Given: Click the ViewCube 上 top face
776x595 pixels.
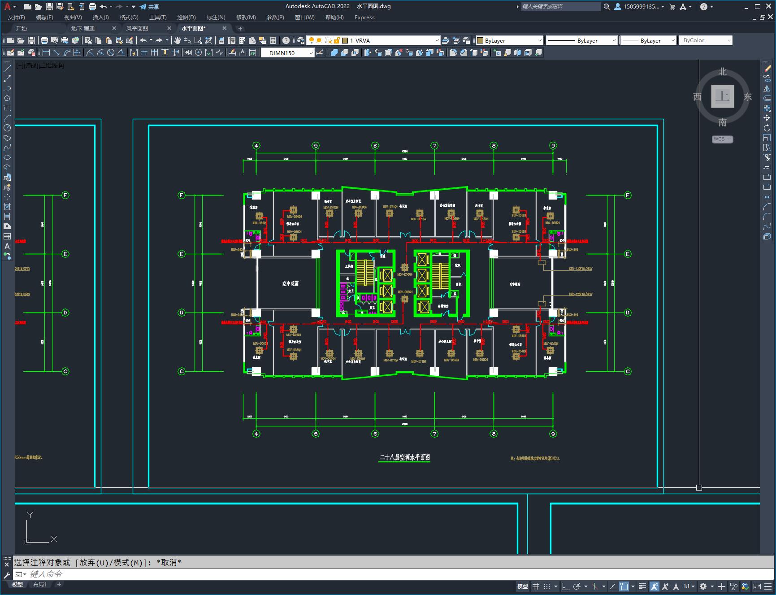Looking at the screenshot, I should point(723,96).
